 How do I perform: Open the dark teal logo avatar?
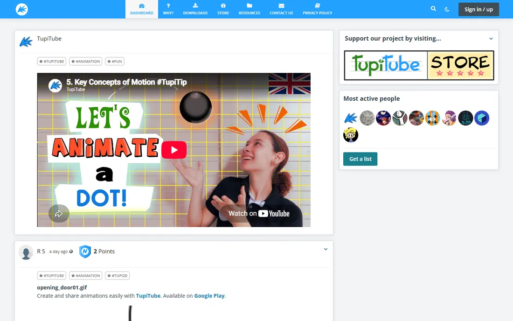tap(465, 118)
